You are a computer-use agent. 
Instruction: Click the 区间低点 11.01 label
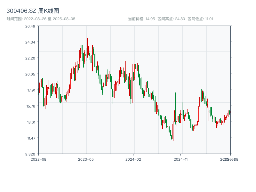click(200, 19)
